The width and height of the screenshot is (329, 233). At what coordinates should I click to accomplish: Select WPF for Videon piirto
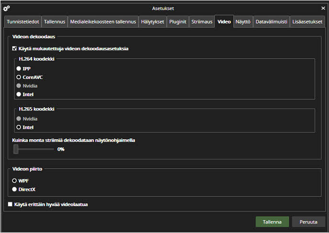click(15, 181)
